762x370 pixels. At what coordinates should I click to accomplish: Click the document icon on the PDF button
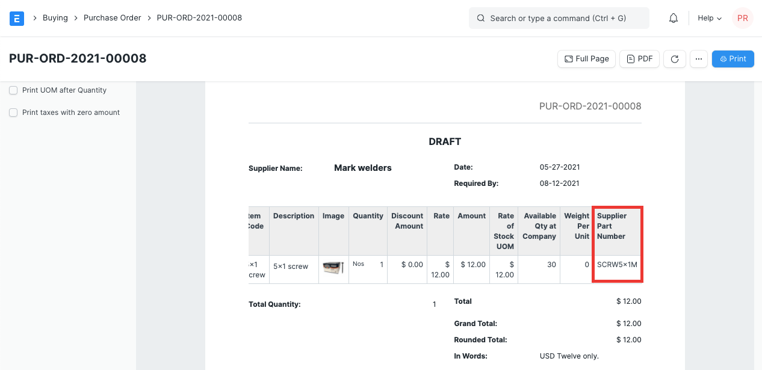[x=629, y=58]
